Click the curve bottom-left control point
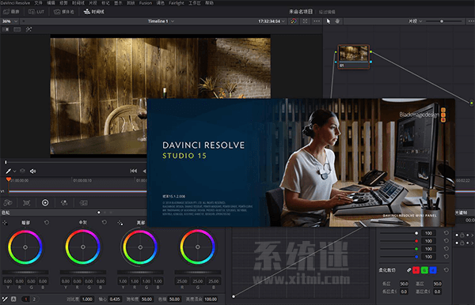475x305 pixels. pyautogui.click(x=234, y=296)
